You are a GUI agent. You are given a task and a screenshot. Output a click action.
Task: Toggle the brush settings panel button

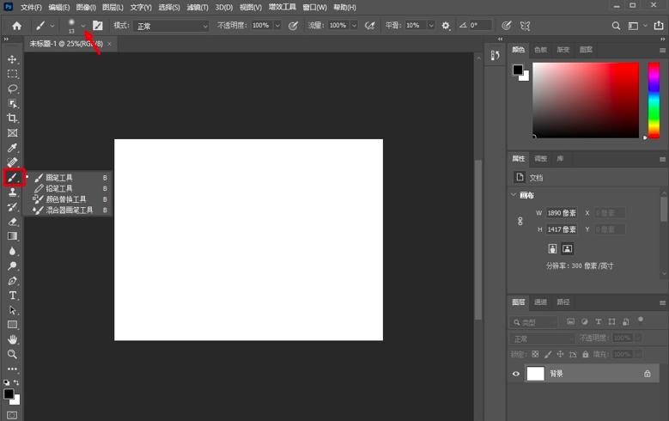pos(98,26)
